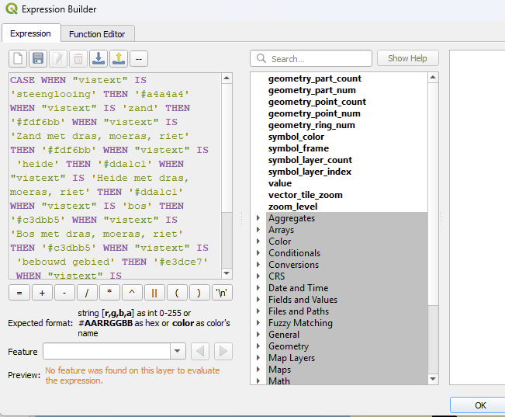The image size is (505, 417).
Task: Insert the string concatenation || operator
Action: 154,293
